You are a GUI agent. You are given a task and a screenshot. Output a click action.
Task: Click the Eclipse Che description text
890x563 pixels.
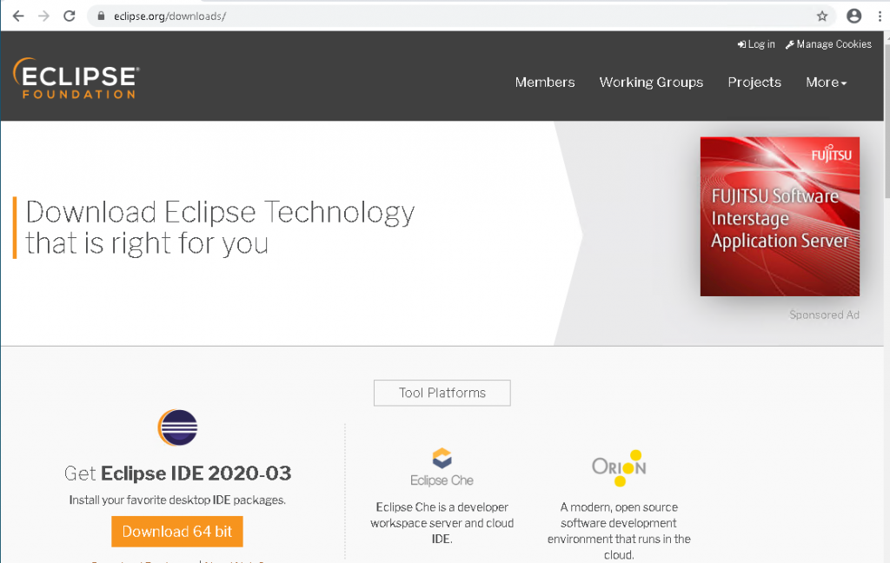point(442,523)
